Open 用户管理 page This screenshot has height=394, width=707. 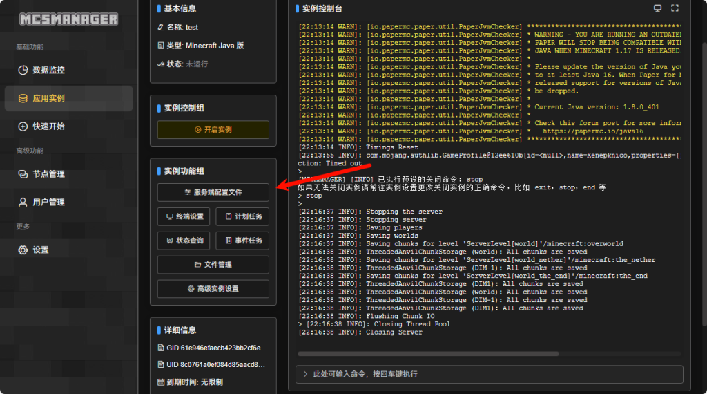click(68, 203)
